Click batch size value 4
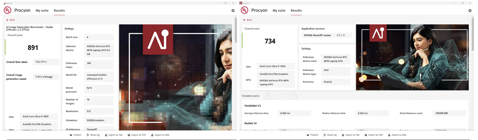This screenshot has height=140, width=478. (x=99, y=37)
